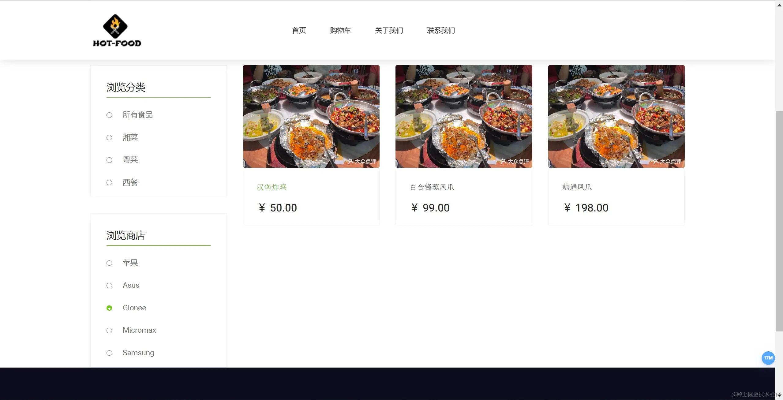Open the 购物车 menu item
This screenshot has width=783, height=400.
click(x=340, y=30)
